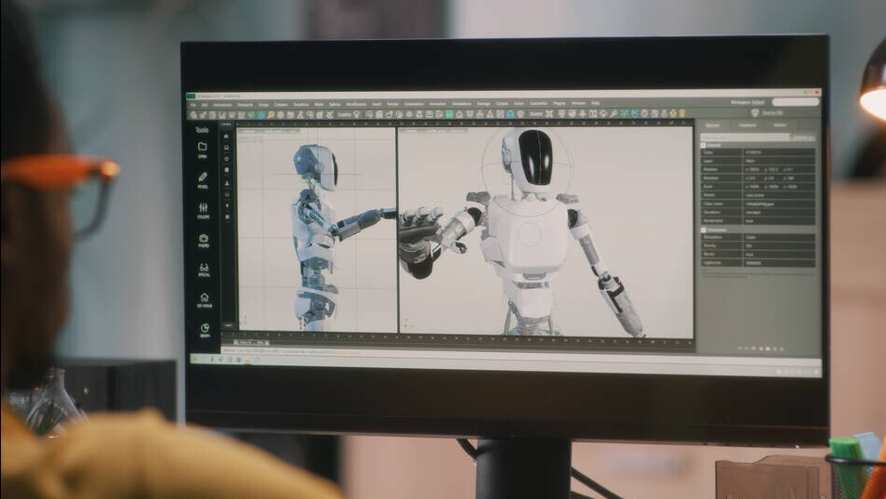The width and height of the screenshot is (886, 499).
Task: Switch to the Options tab
Action: pyautogui.click(x=713, y=125)
